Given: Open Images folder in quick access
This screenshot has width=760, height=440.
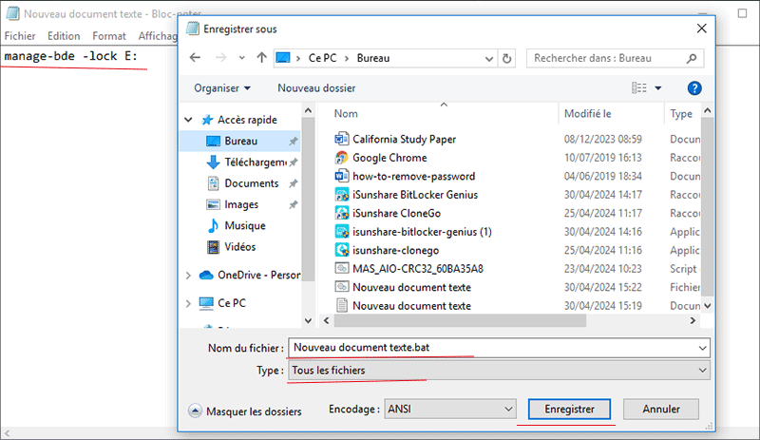Looking at the screenshot, I should coord(241,204).
